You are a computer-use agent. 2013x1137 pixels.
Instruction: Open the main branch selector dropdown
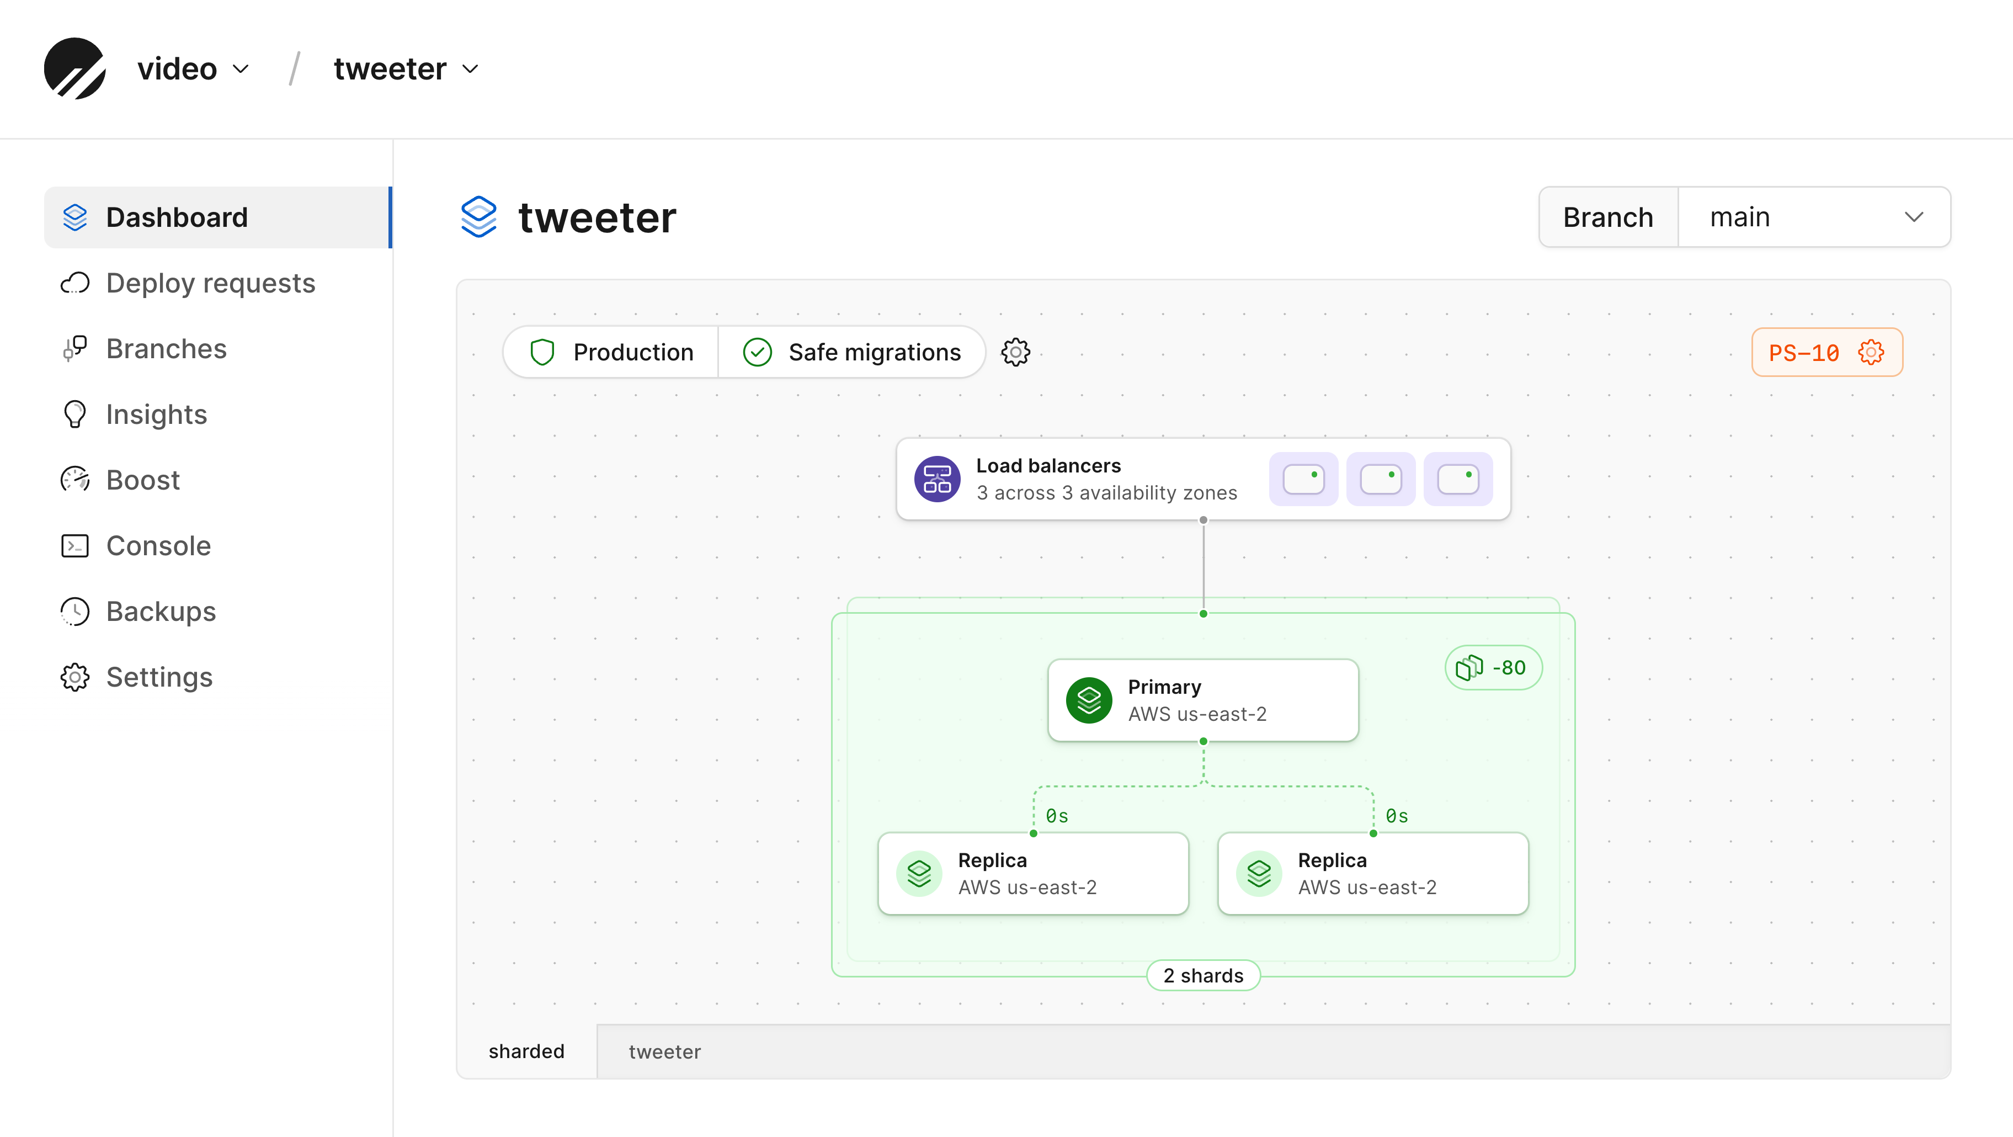pyautogui.click(x=1814, y=217)
